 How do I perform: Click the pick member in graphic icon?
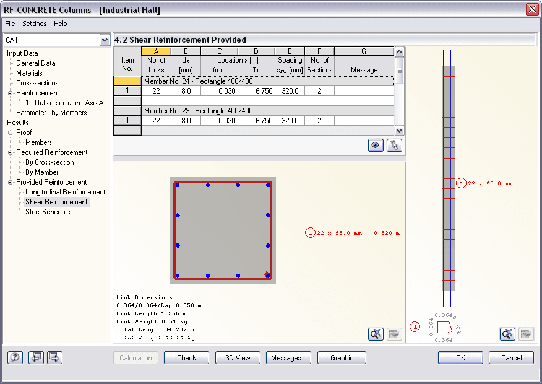[x=394, y=145]
